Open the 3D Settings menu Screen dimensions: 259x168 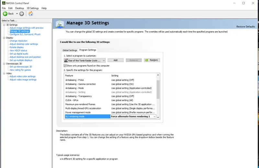pyautogui.click(x=32, y=8)
